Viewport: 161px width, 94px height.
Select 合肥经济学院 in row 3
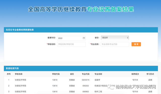(21, 91)
